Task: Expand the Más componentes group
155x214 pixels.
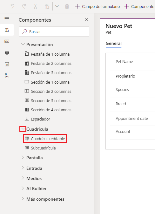Action: [x=23, y=199]
